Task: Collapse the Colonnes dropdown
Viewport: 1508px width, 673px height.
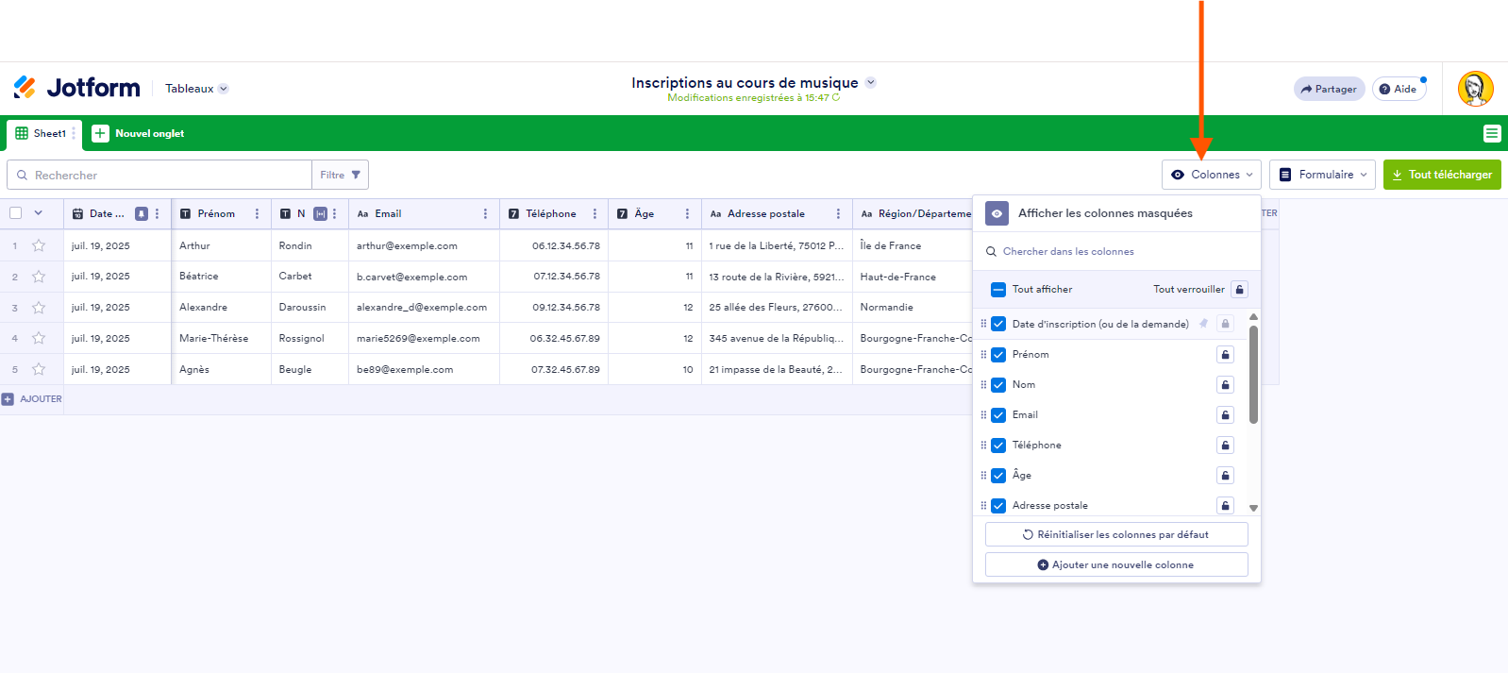Action: tap(1211, 175)
